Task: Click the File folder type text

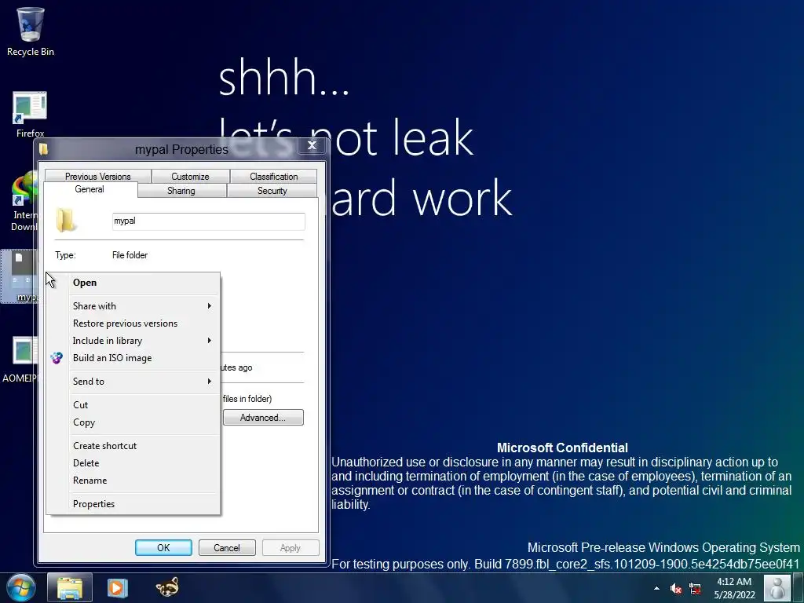Action: tap(130, 255)
